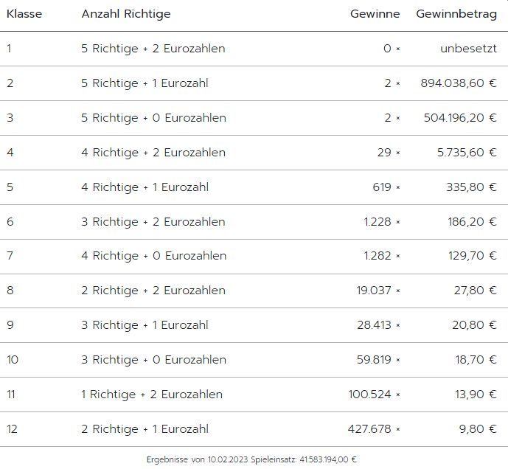
Task: Select the 427.678 × winners count
Action: 374,429
